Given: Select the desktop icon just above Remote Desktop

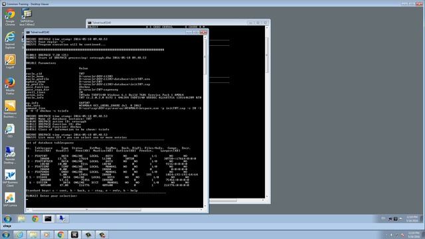Looking at the screenshot, I should (x=10, y=131).
